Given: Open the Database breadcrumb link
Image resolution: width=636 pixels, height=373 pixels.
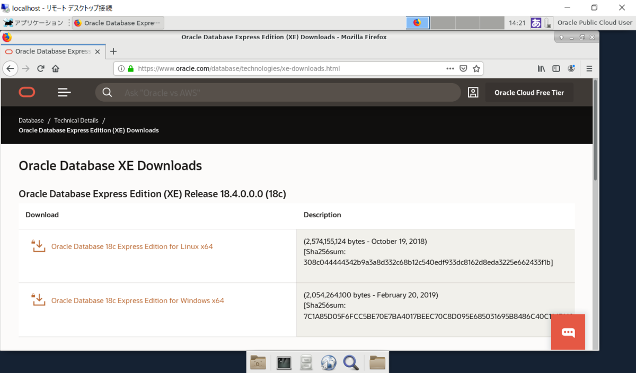Looking at the screenshot, I should click(31, 120).
